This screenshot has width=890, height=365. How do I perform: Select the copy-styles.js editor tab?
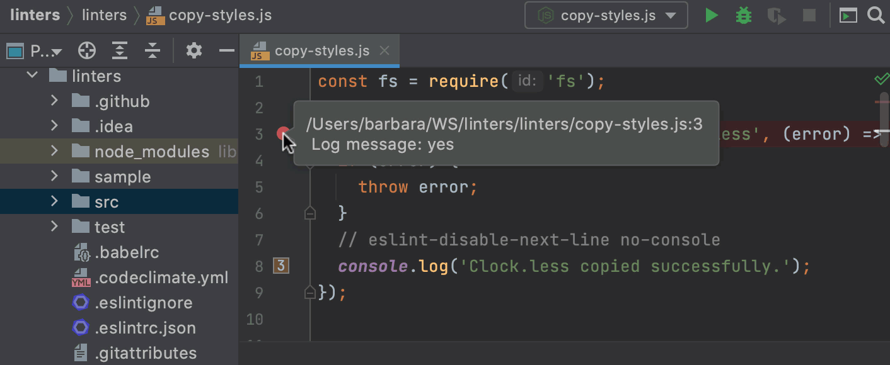point(321,51)
